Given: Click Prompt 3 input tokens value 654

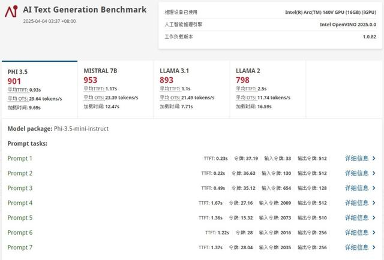Looking at the screenshot, I should click(287, 188).
